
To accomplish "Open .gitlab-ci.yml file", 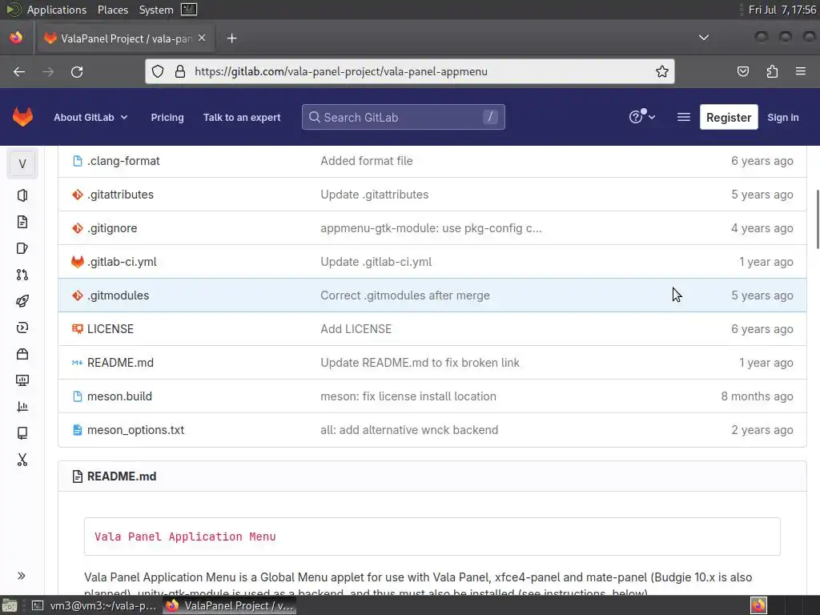I will point(122,262).
